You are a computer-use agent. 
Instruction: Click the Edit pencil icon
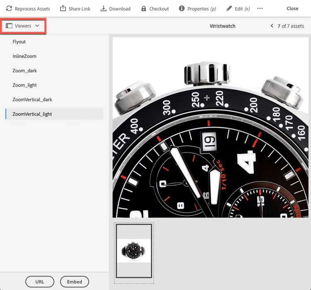[229, 9]
